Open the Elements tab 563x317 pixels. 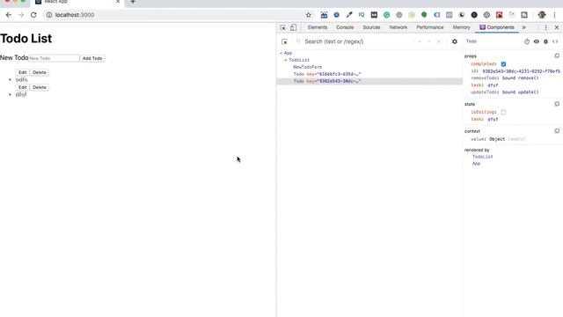[318, 27]
